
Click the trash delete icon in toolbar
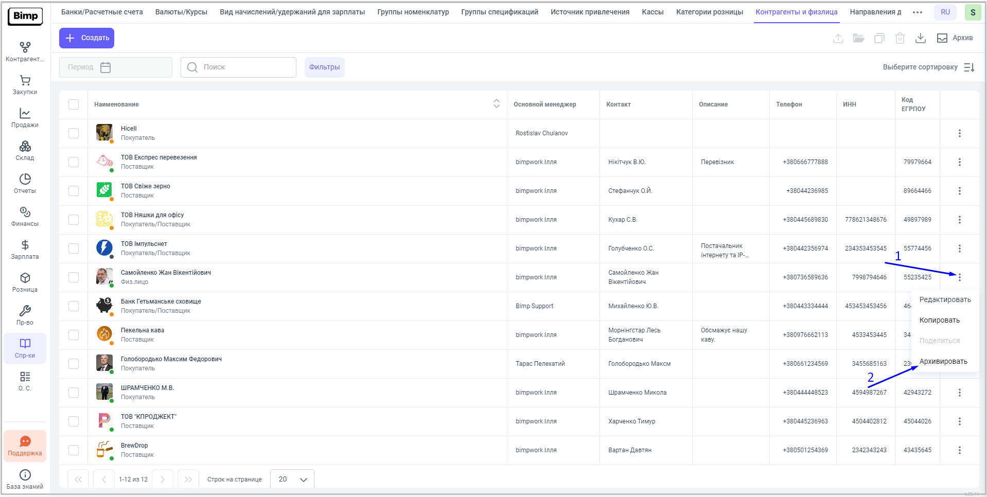click(900, 38)
